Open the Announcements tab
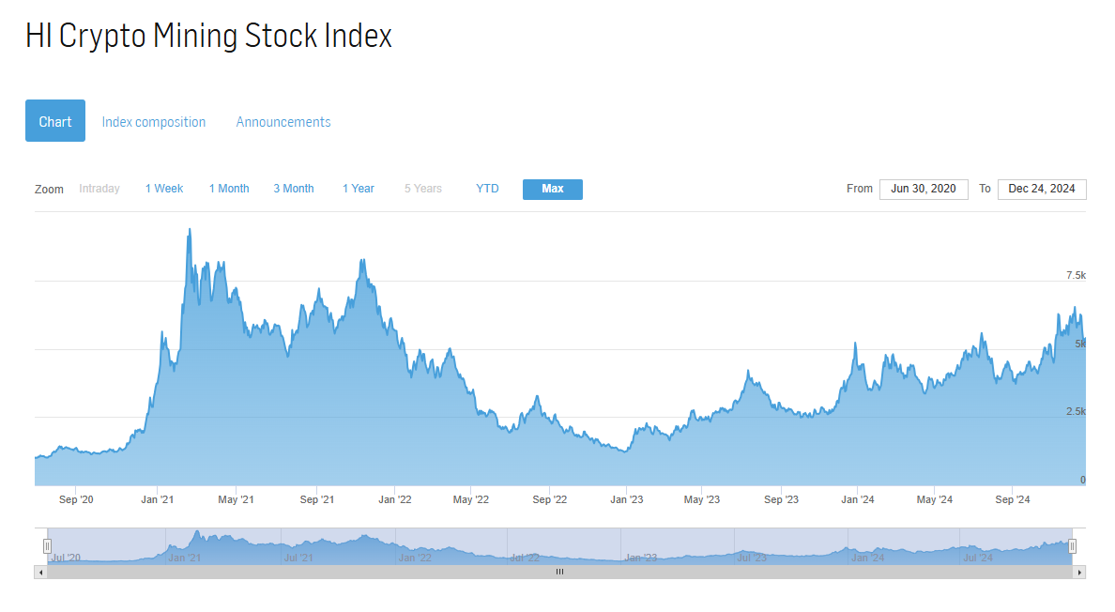 (x=283, y=122)
